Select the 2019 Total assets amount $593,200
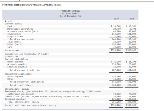This screenshot has height=111, width=154. tap(116, 50)
